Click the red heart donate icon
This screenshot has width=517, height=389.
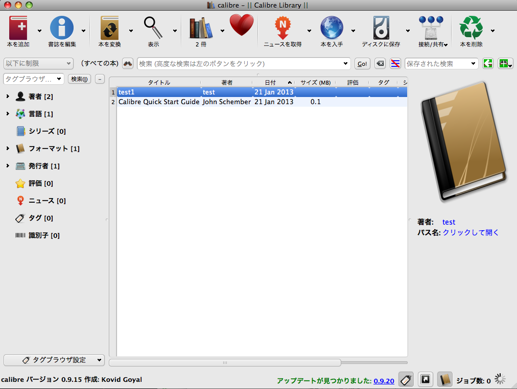click(242, 25)
